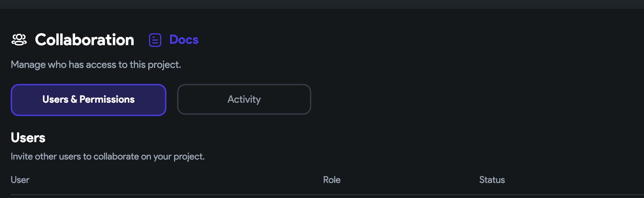The height and width of the screenshot is (198, 644).
Task: Select the Users & Permissions tab
Action: (89, 100)
